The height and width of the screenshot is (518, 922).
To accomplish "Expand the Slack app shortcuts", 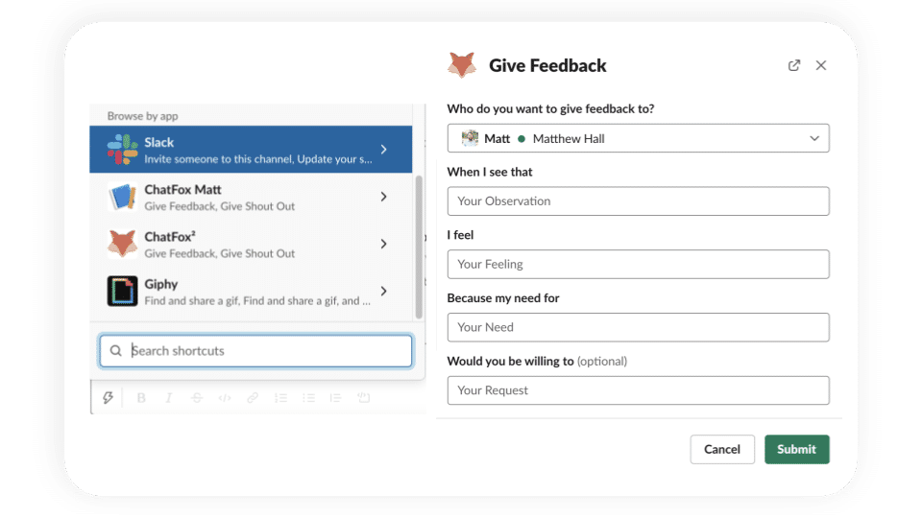I will (x=383, y=150).
